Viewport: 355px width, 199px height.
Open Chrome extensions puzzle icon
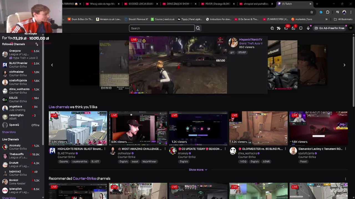(x=328, y=12)
